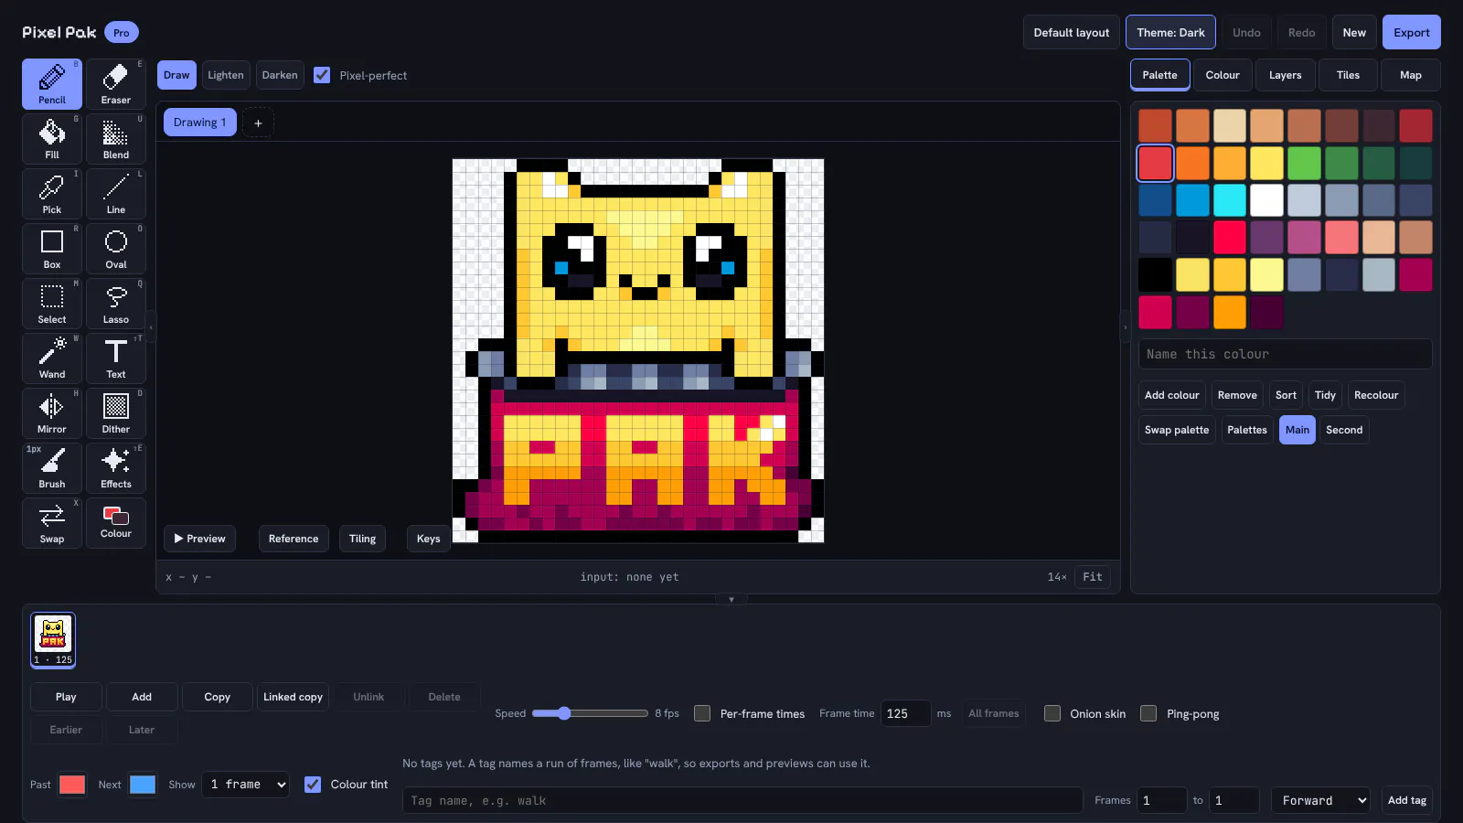Swap colours with the Swap tool

click(52, 523)
